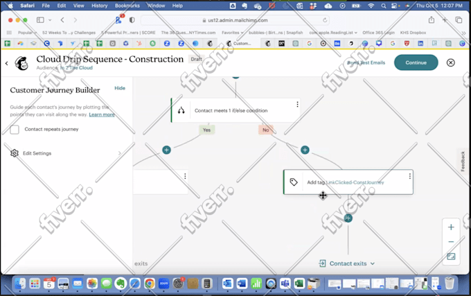Go back using the header arrow
This screenshot has height=296, width=471.
(7, 63)
